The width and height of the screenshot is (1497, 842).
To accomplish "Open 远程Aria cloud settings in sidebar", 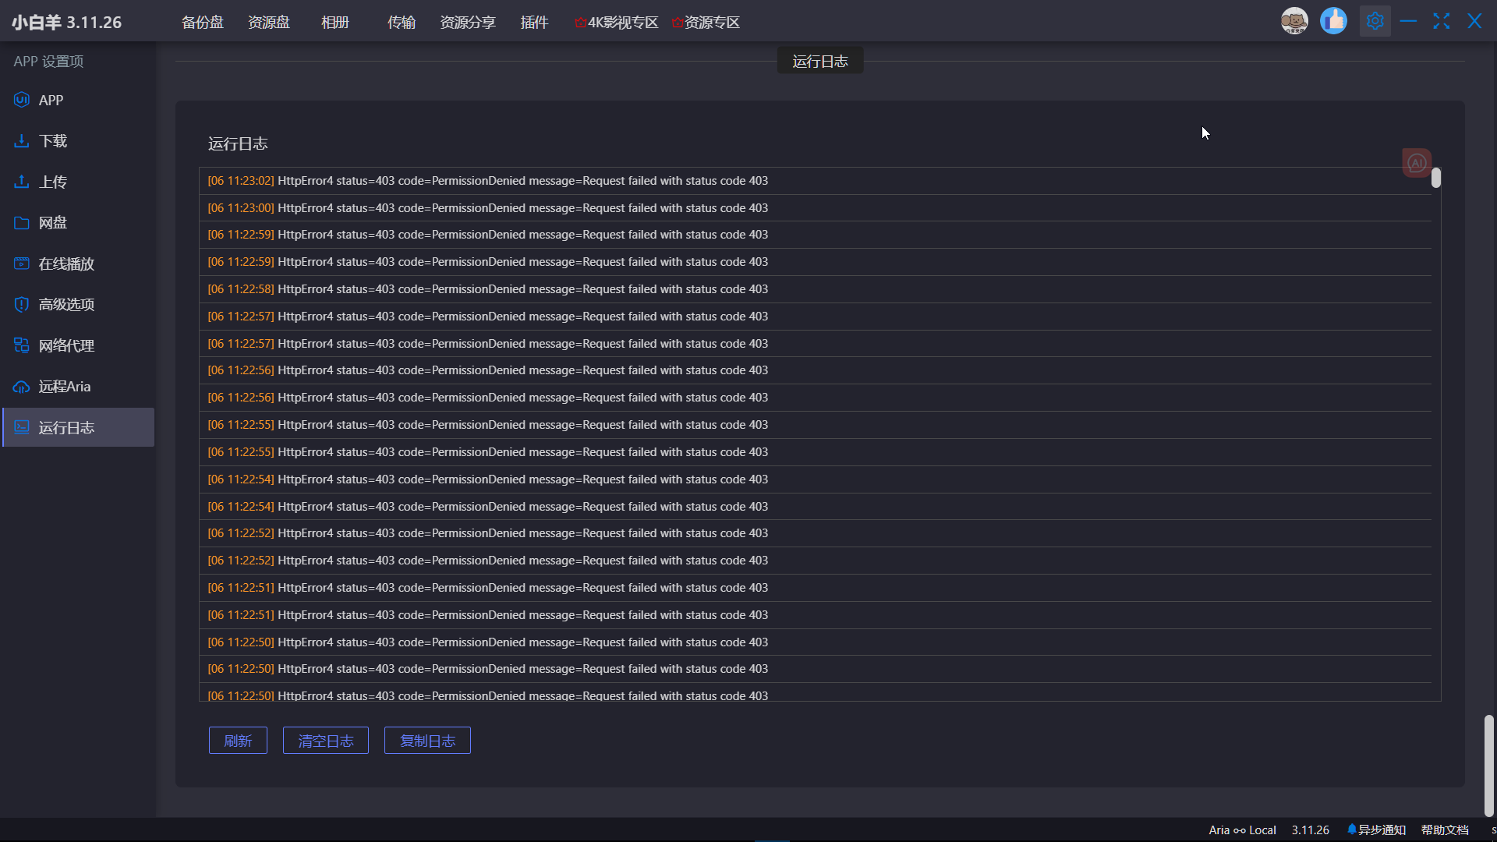I will tap(62, 386).
